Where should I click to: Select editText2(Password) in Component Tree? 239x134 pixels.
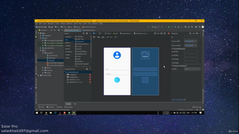click(x=76, y=82)
